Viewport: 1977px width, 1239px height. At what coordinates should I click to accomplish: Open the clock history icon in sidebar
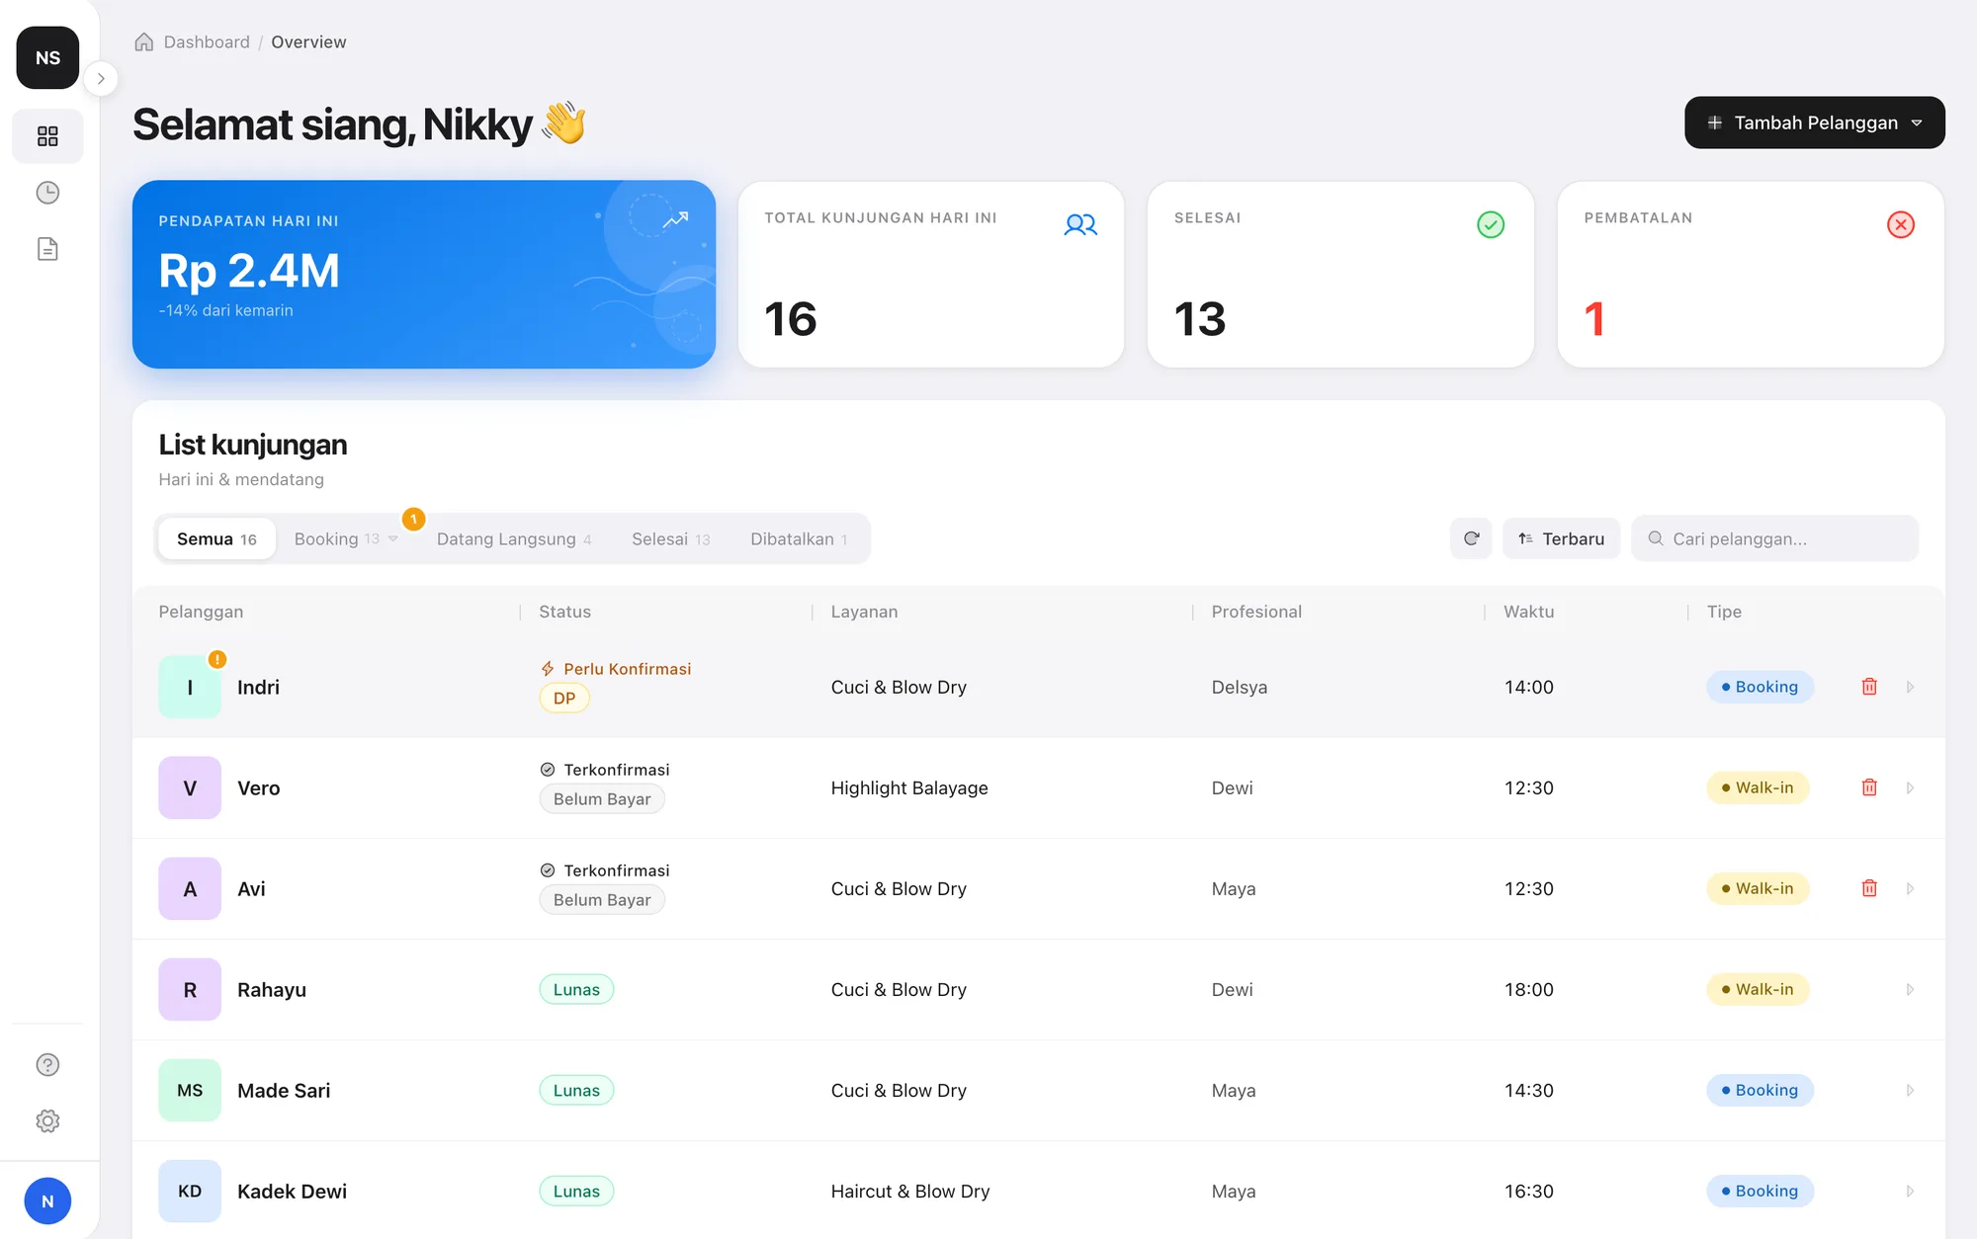47,193
